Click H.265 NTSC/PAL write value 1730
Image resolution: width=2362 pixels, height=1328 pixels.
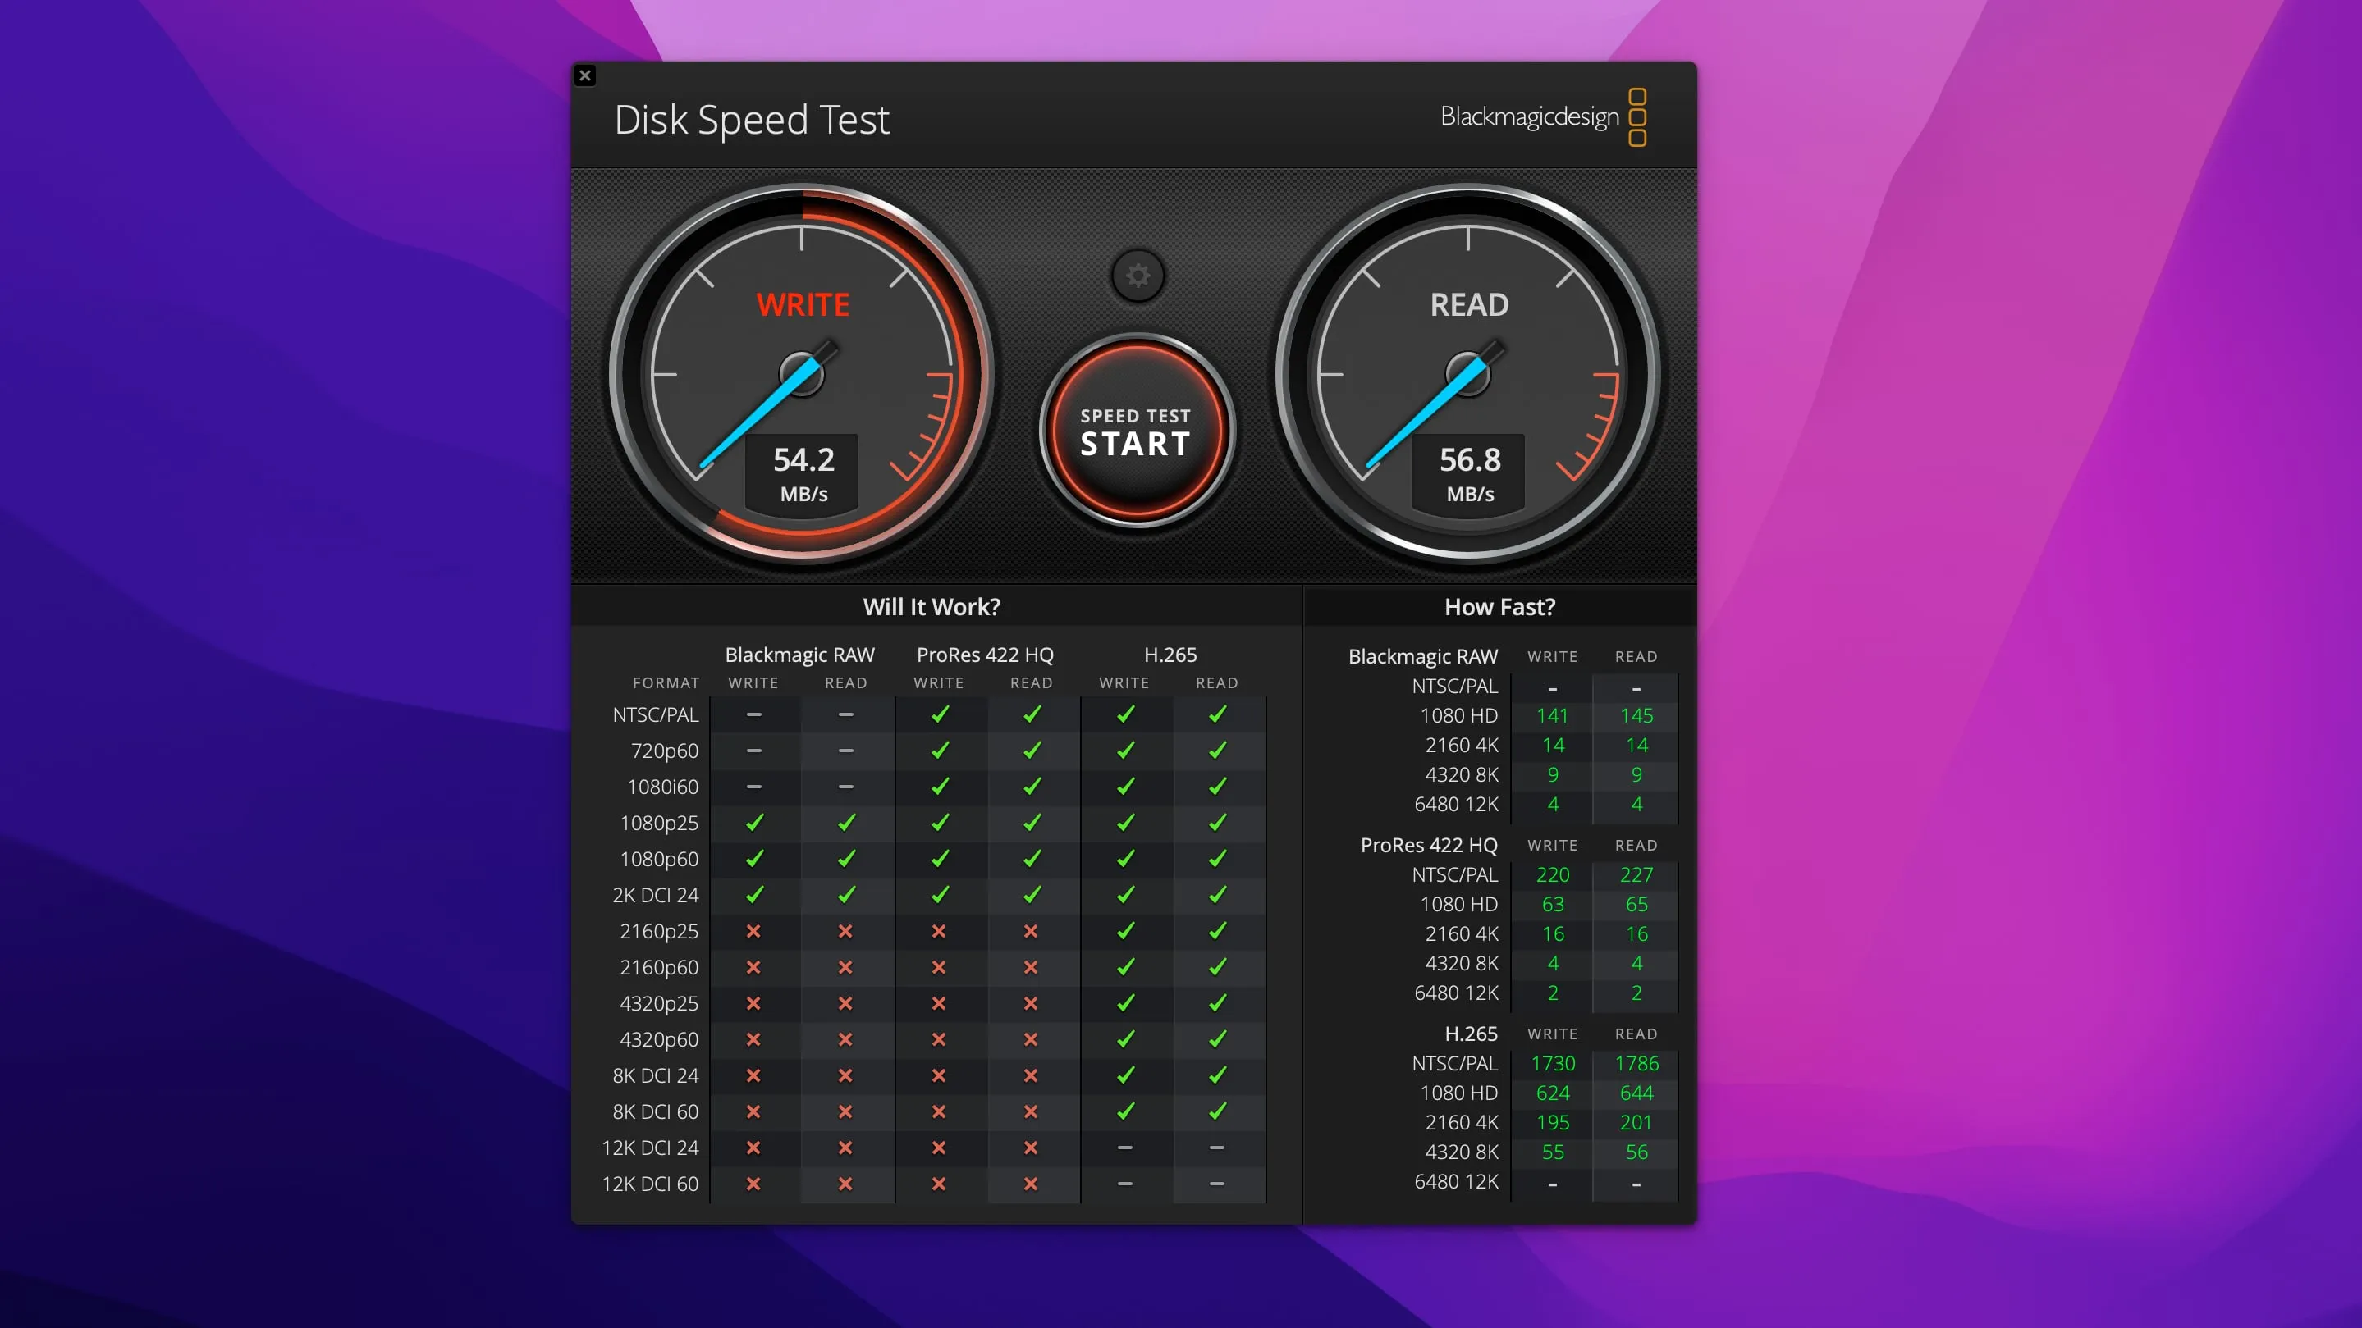click(1552, 1064)
